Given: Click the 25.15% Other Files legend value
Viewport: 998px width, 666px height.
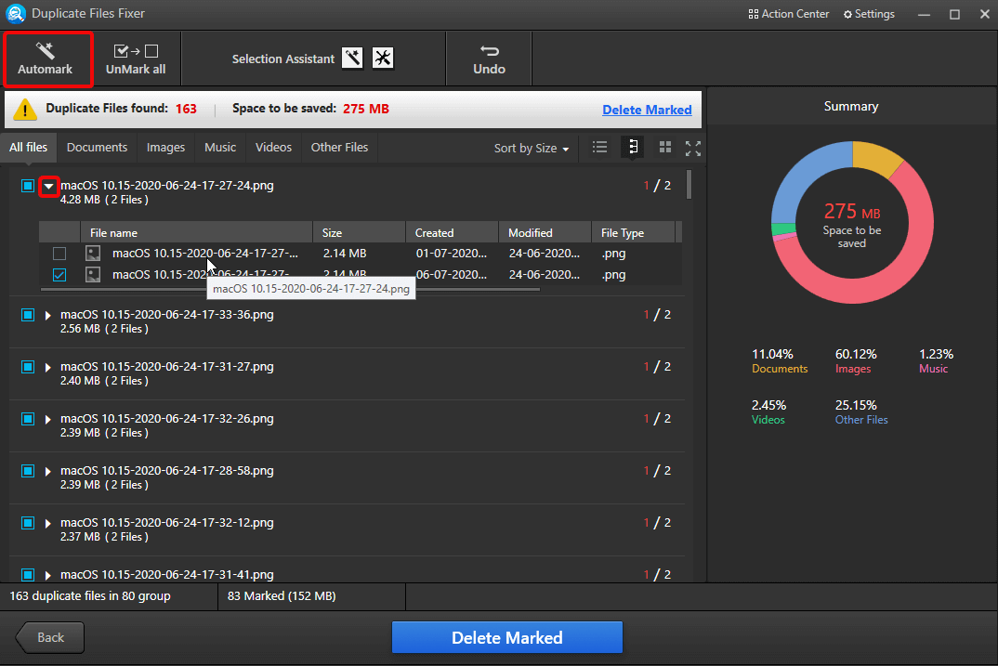Looking at the screenshot, I should 856,405.
